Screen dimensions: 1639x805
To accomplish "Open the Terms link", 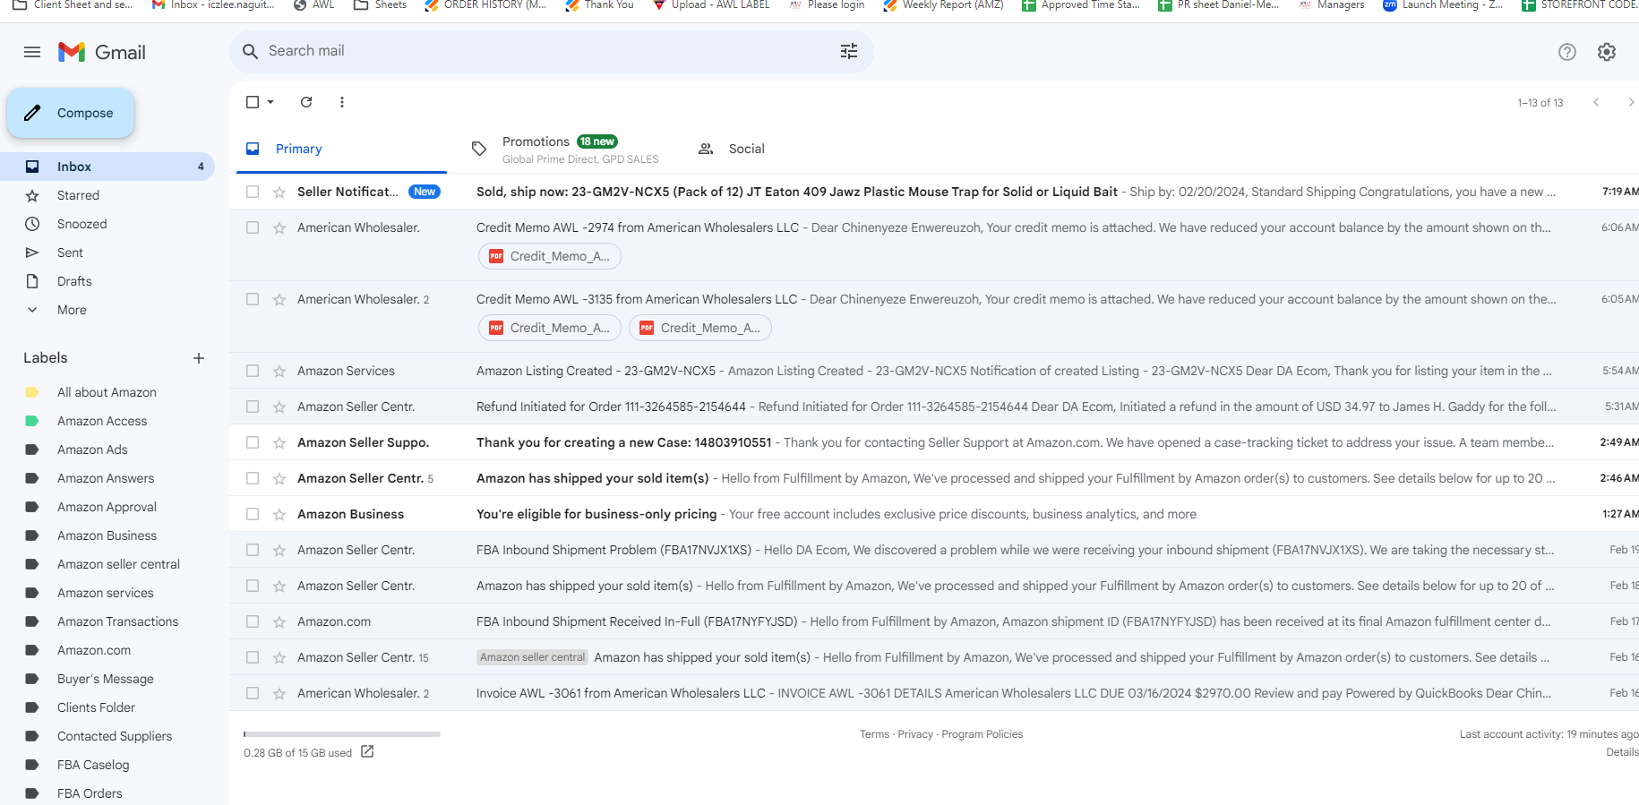I will [874, 734].
